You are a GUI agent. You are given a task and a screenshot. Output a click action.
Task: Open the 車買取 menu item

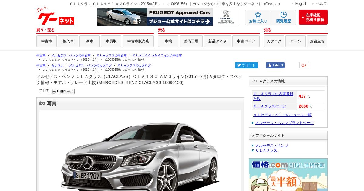tap(111, 41)
